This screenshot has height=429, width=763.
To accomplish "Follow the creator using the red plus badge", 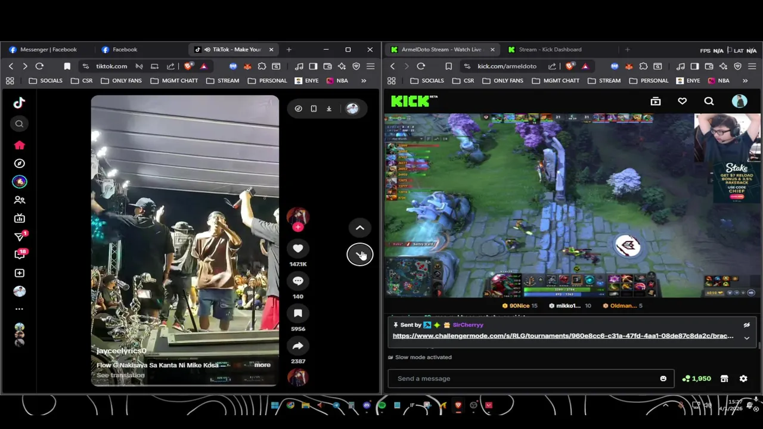I will (298, 227).
